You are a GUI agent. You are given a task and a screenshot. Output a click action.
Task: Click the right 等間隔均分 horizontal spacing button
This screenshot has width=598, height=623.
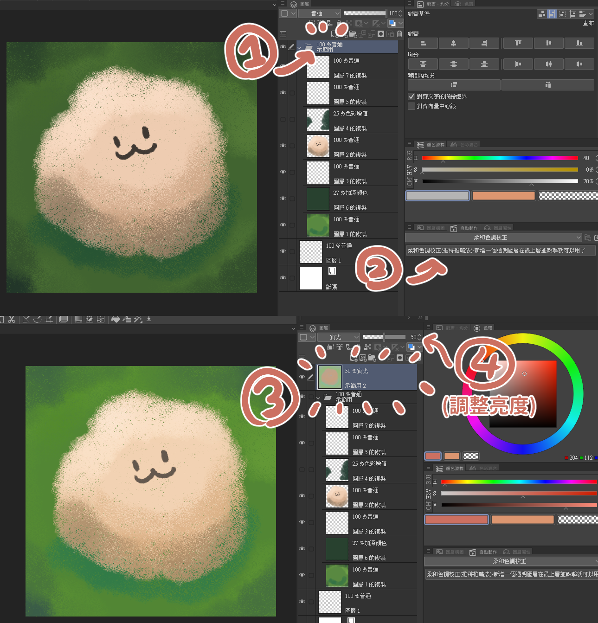click(x=547, y=85)
